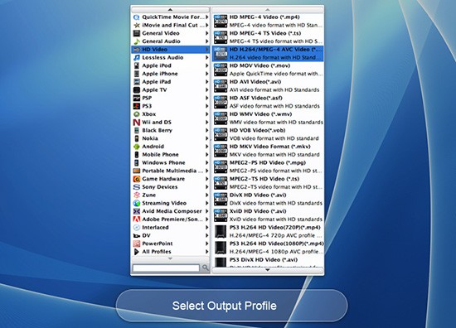This screenshot has height=328, width=456.
Task: Choose MPEG2-TS HD Video (*.ts) profile
Action: [268, 183]
